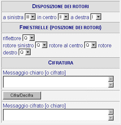The height and width of the screenshot is (125, 121).
Task: Select the III value in a sinistra box
Action: (28, 17)
